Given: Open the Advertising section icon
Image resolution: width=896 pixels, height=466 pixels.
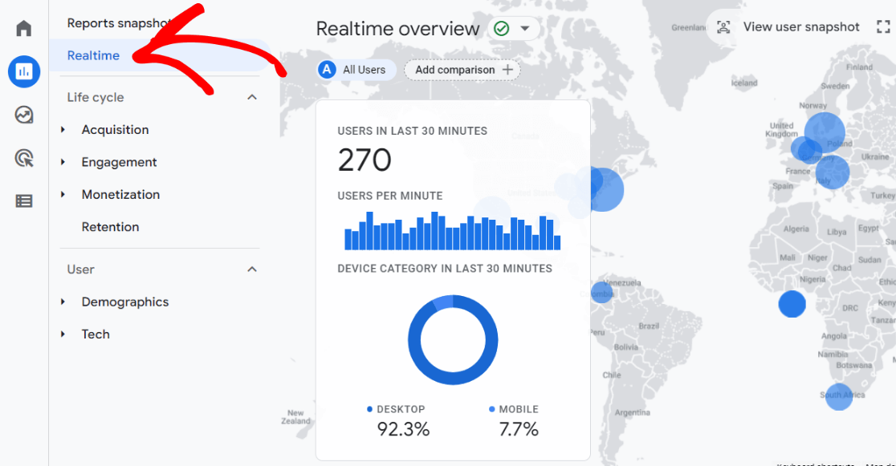Looking at the screenshot, I should pyautogui.click(x=23, y=158).
